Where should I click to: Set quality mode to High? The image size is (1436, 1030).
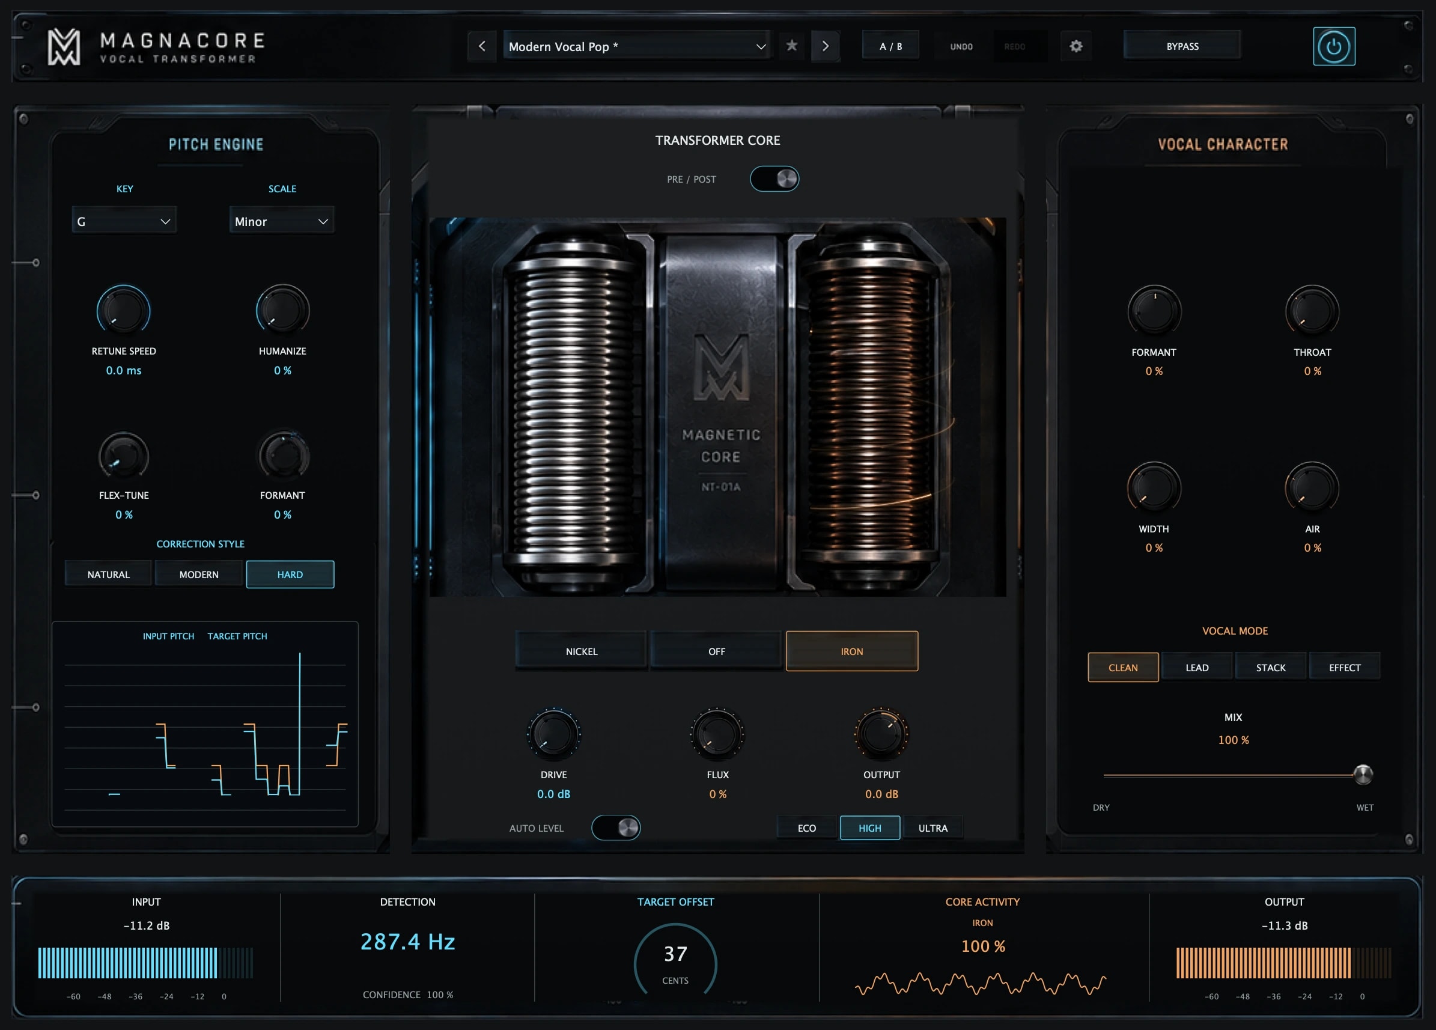click(869, 828)
